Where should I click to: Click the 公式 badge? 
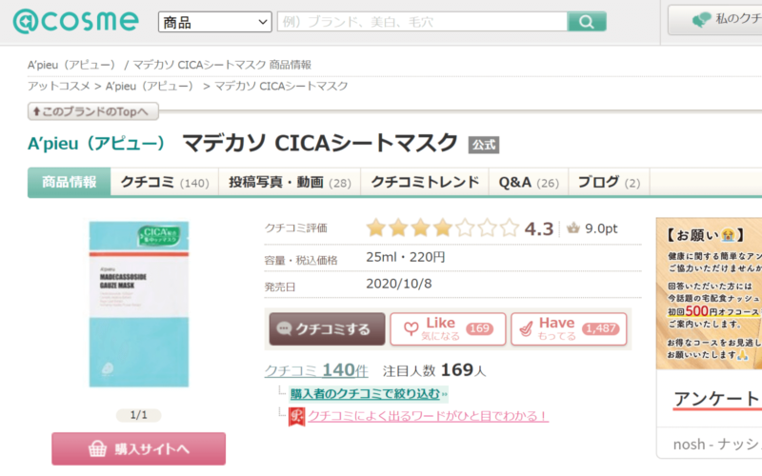484,145
